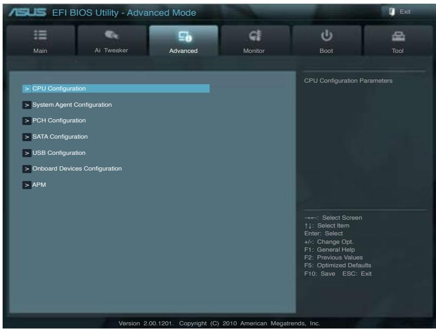Click the Advanced tab info icon
This screenshot has width=436, height=329.
[x=185, y=37]
